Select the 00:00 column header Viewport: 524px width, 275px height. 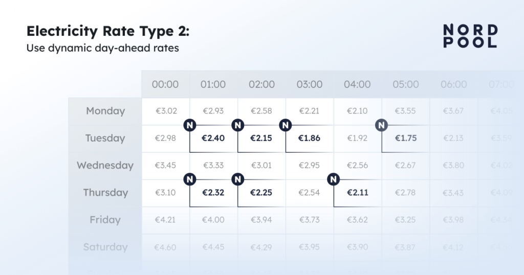165,84
